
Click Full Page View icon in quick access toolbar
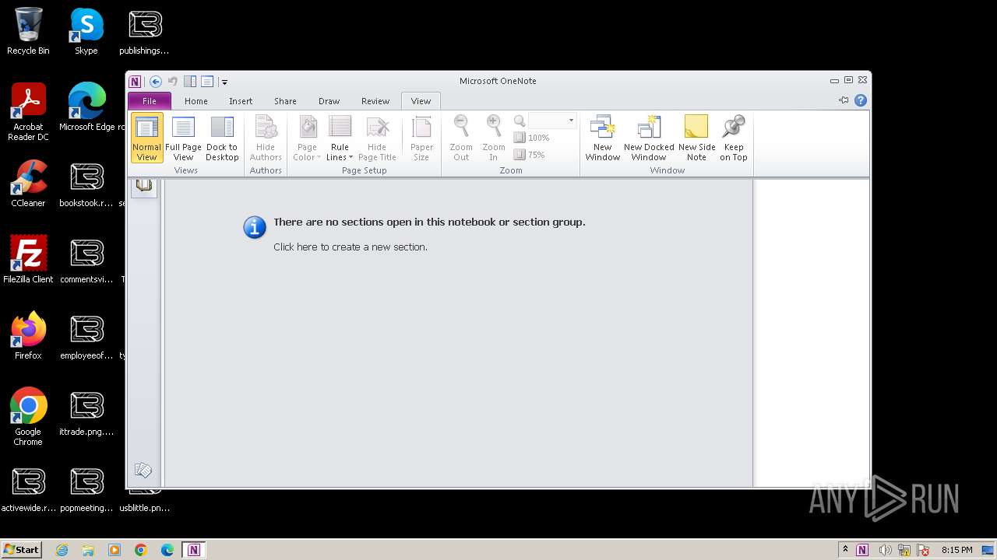click(x=207, y=82)
